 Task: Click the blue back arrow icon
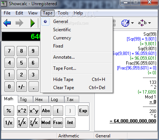click(7, 23)
